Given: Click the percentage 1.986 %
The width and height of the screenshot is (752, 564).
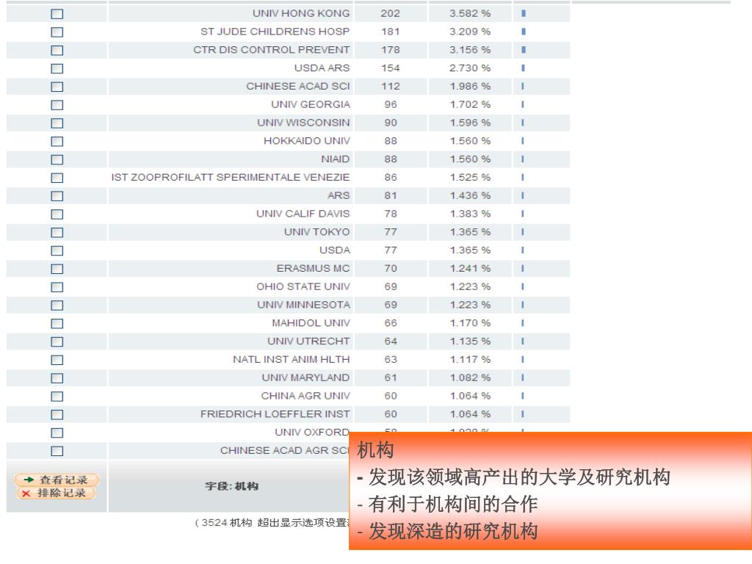Looking at the screenshot, I should click(470, 87).
